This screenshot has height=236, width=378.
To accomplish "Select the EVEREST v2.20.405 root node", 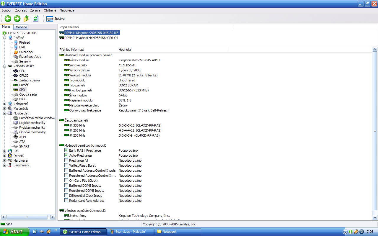I will 22,33.
